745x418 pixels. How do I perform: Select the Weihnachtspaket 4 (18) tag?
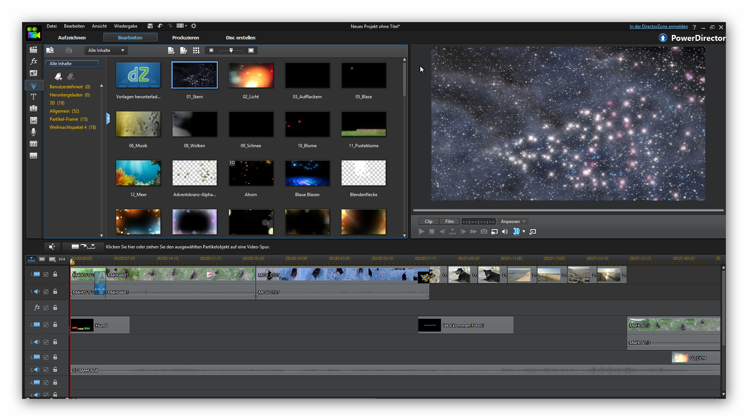73,127
